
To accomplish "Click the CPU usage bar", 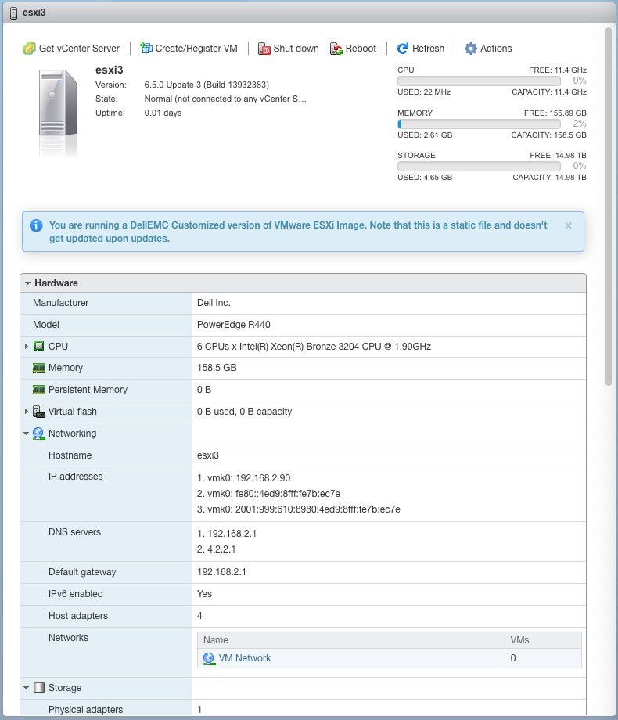I will (x=479, y=81).
